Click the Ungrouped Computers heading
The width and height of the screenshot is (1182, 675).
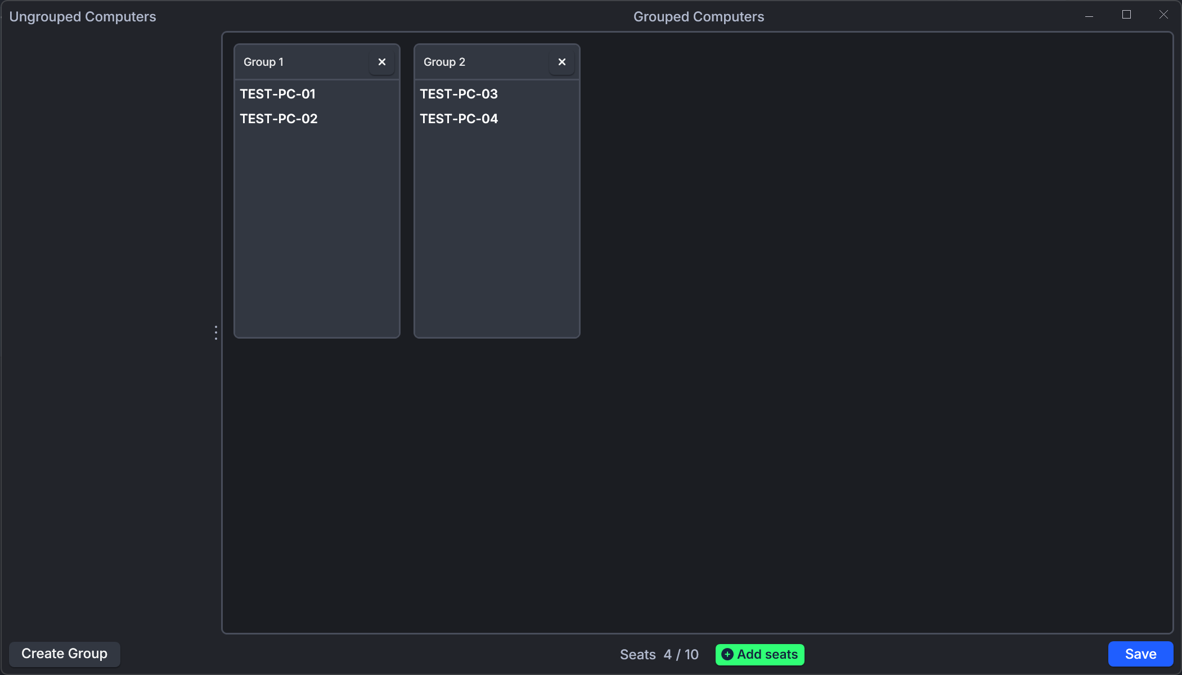click(83, 16)
